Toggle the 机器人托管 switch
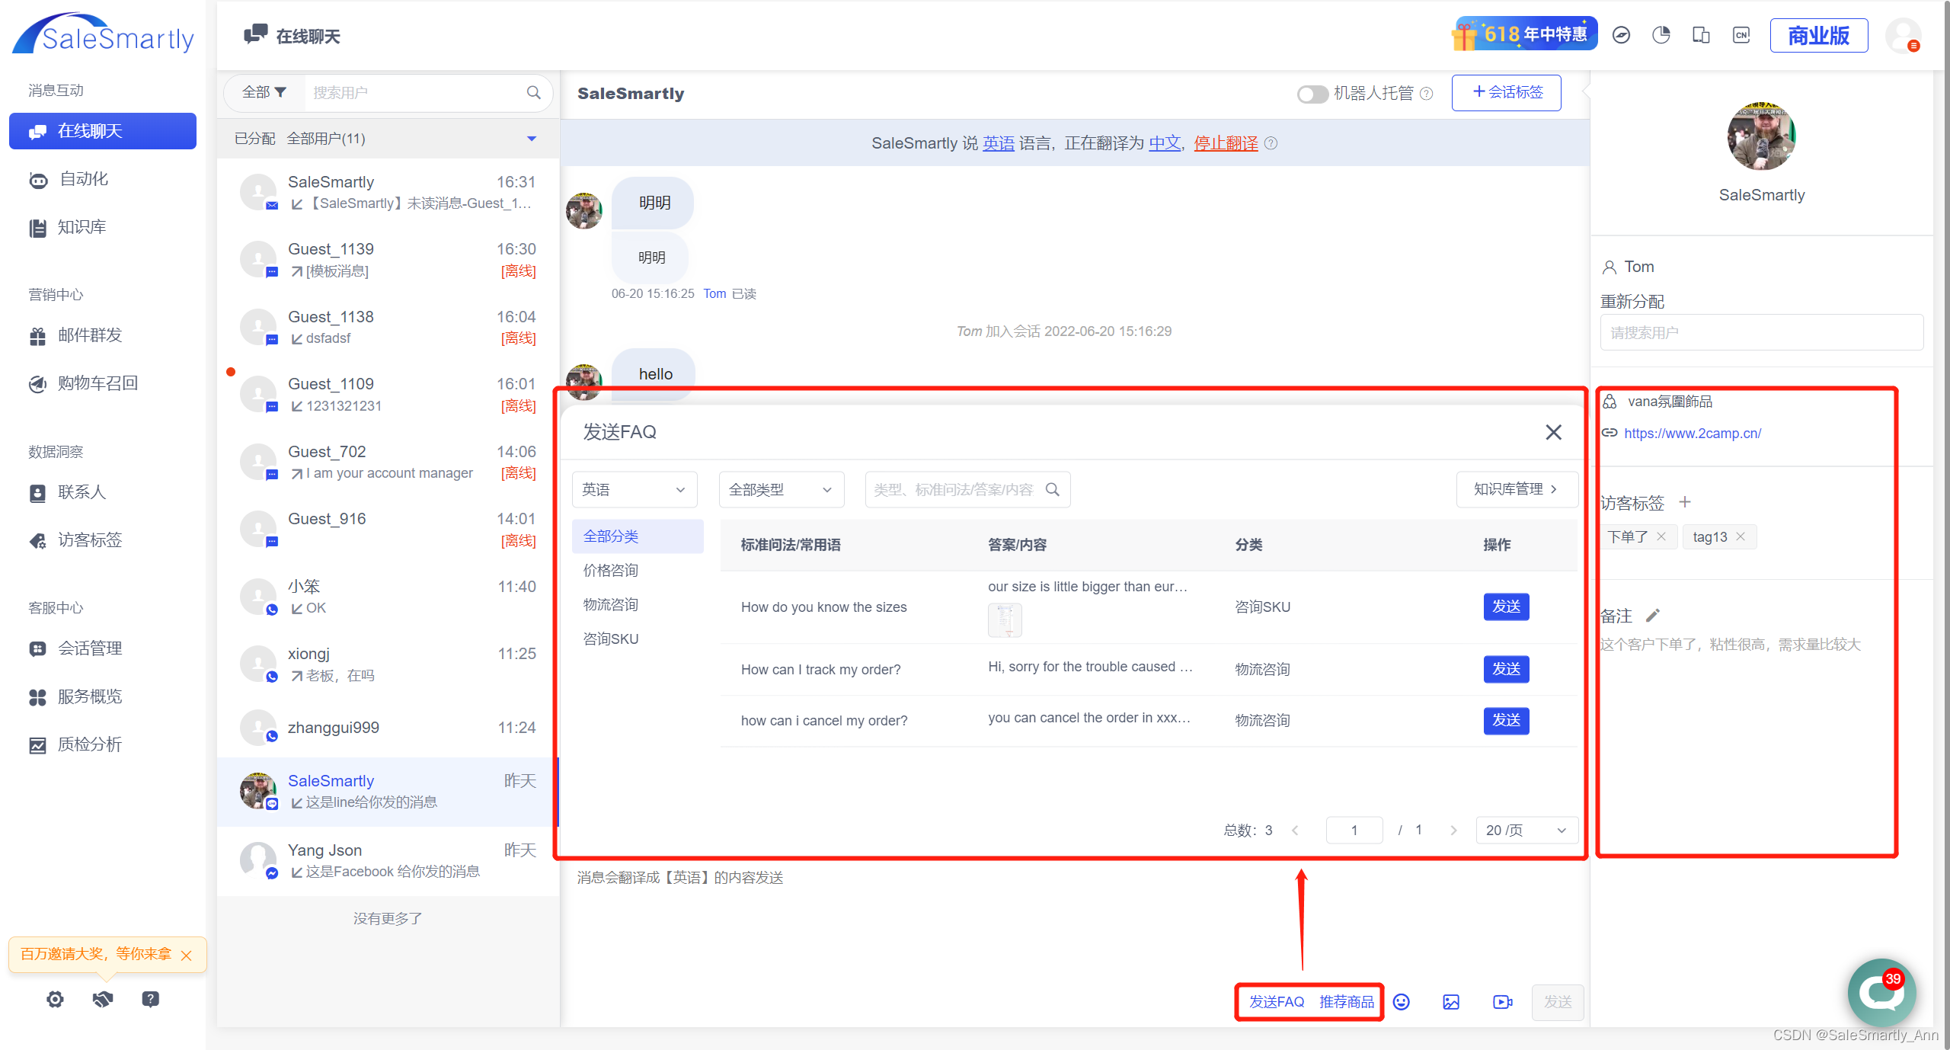Screen dimensions: 1950x1050 [x=1312, y=94]
